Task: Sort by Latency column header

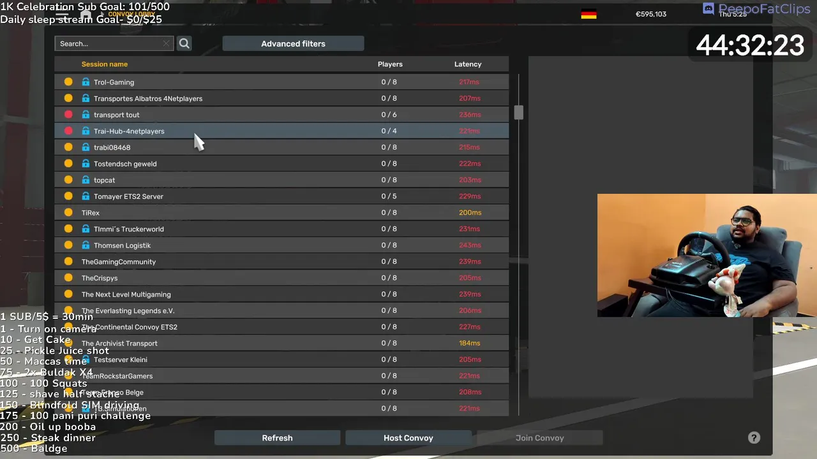Action: pyautogui.click(x=468, y=64)
